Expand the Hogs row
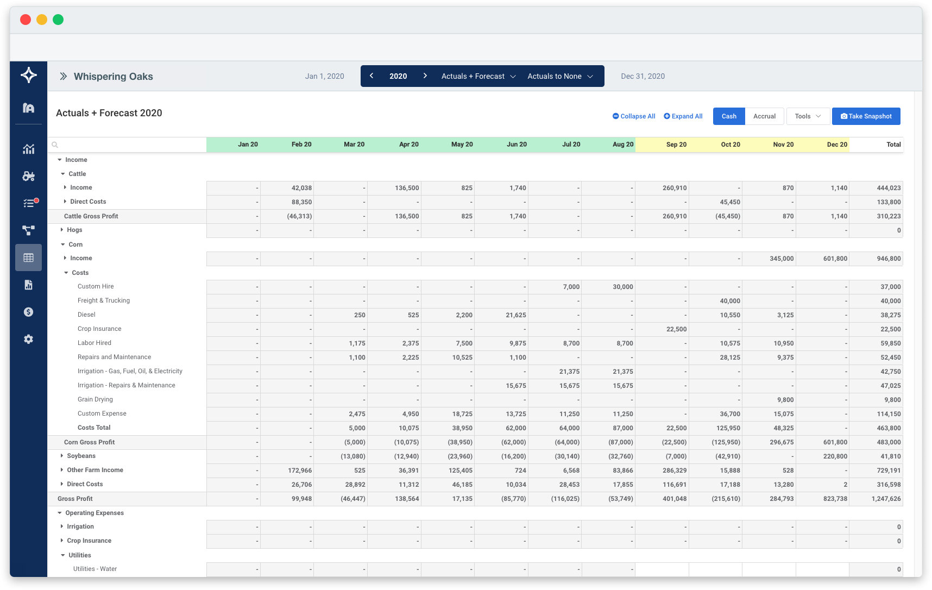 pyautogui.click(x=62, y=230)
